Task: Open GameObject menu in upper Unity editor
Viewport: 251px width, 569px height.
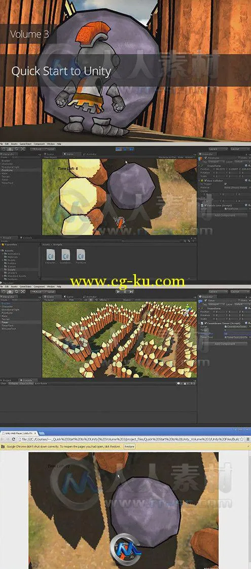Action: tap(25, 144)
